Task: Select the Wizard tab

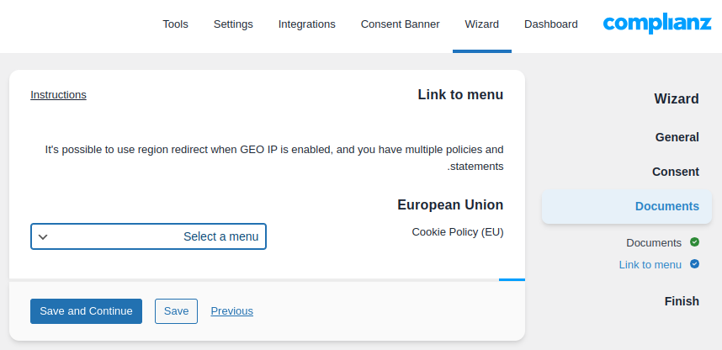Action: 481,24
